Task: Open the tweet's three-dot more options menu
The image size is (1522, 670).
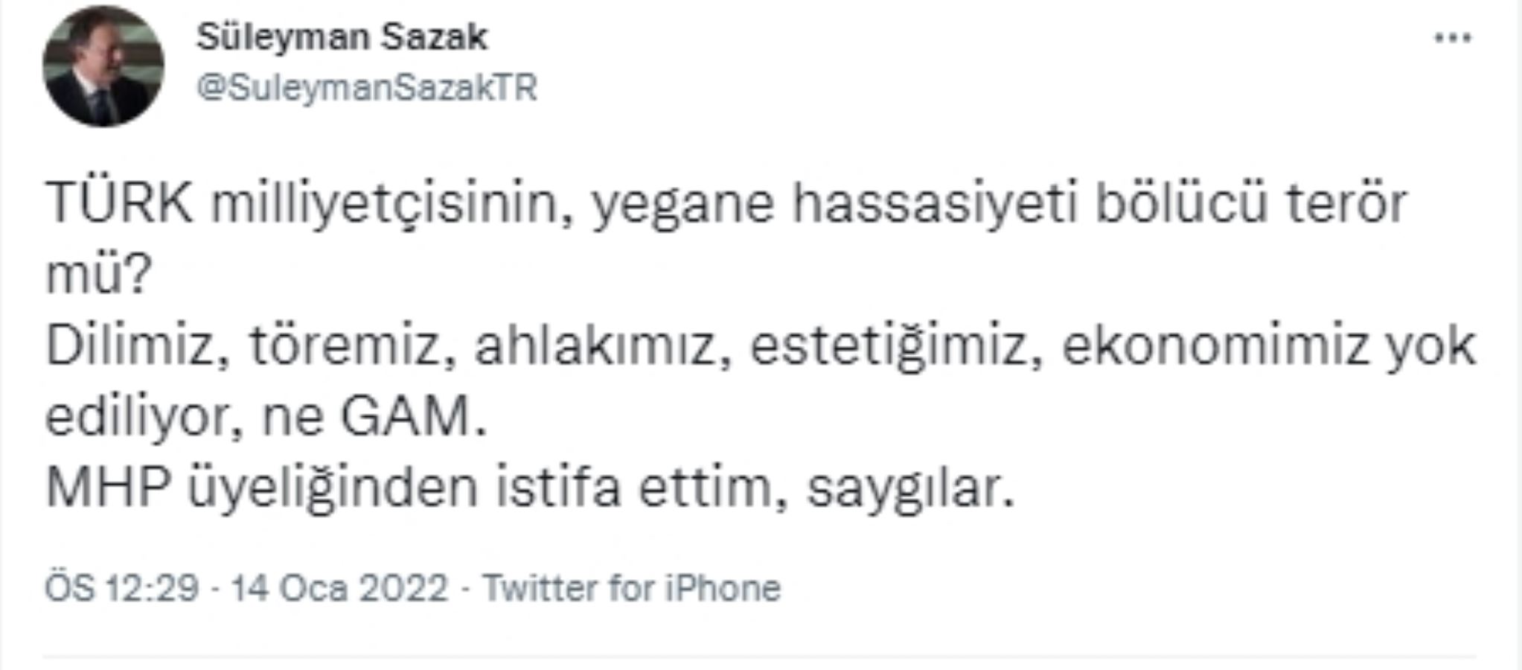Action: coord(1453,38)
